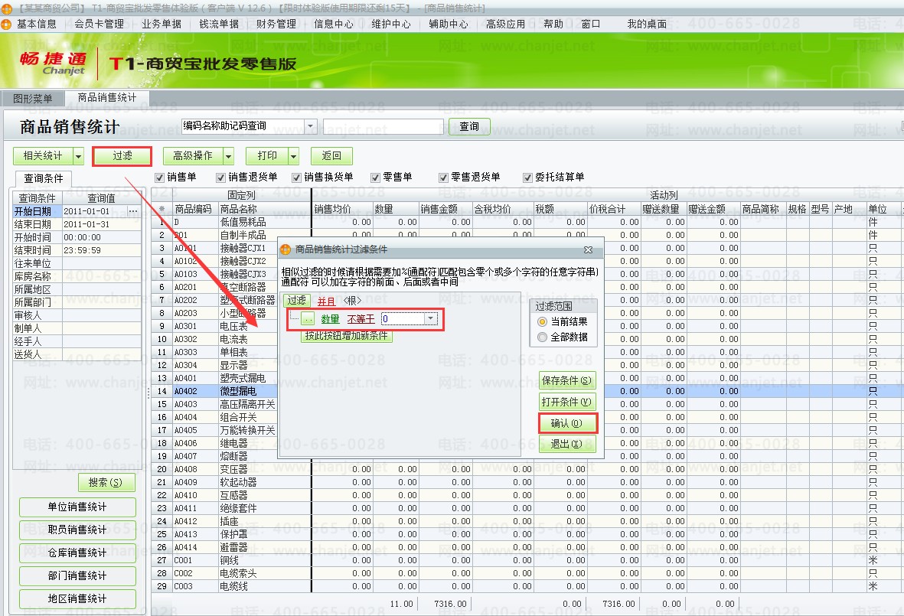Open 单位销售统计 report
Image resolution: width=904 pixels, height=616 pixels.
pyautogui.click(x=77, y=507)
